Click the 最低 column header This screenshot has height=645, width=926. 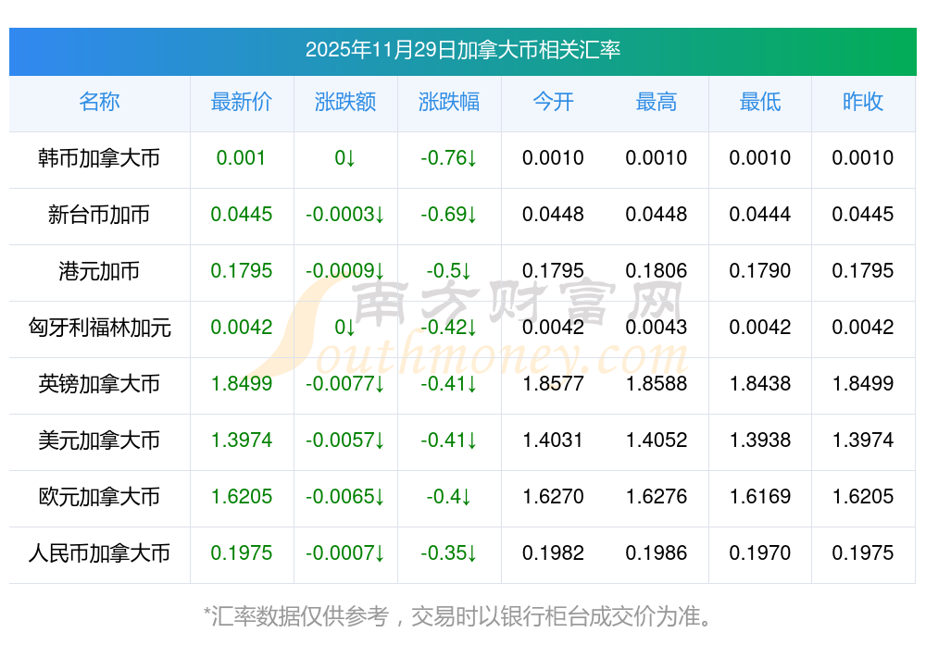[760, 102]
